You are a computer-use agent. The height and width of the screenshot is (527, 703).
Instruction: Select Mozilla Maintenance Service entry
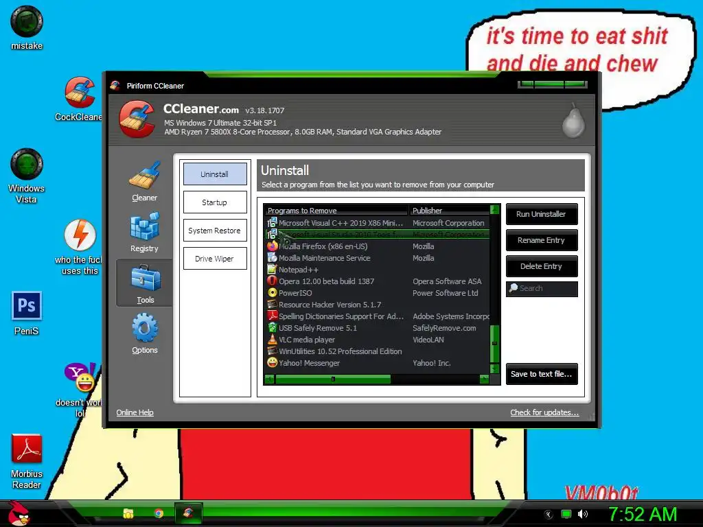377,258
